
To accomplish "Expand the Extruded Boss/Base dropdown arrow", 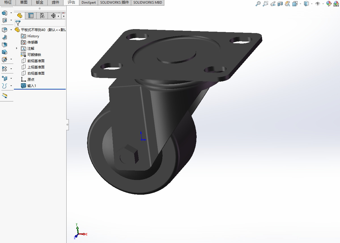I will click(x=11, y=13).
